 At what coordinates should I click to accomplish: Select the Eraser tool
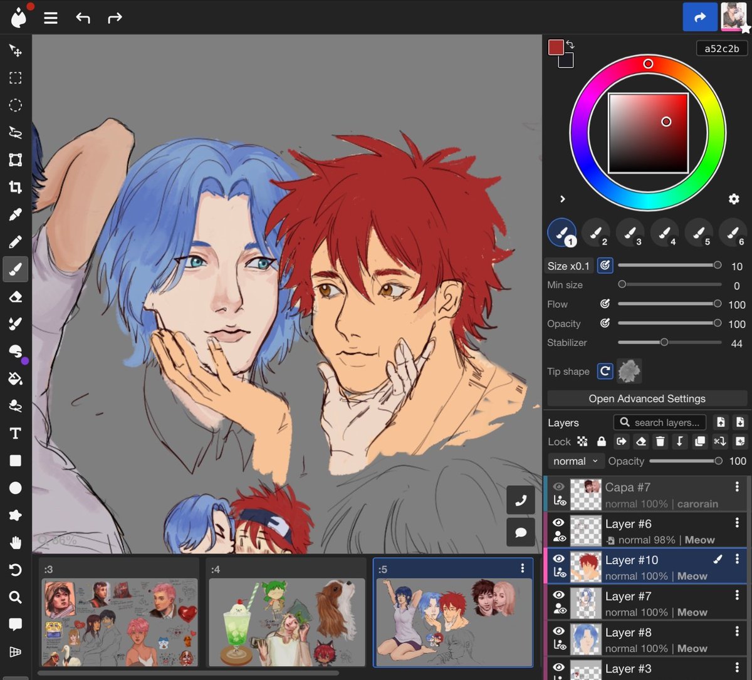coord(16,297)
